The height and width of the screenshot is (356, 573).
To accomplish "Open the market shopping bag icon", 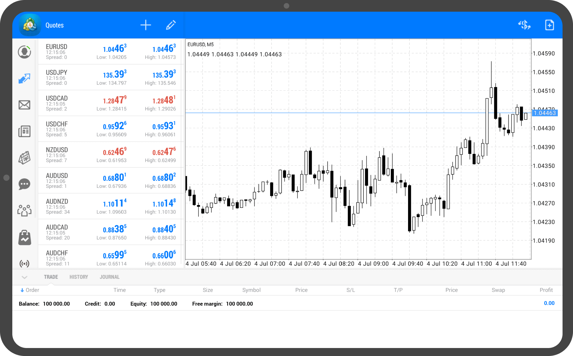I will click(24, 238).
